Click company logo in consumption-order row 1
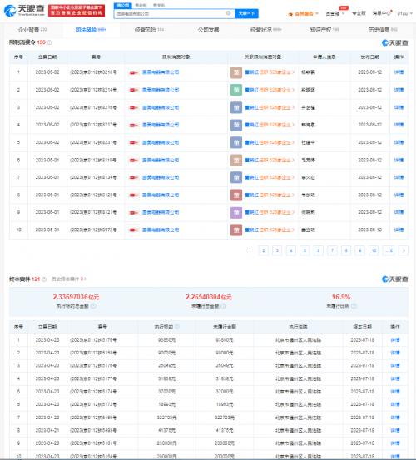This screenshot has width=416, height=460. (134, 72)
